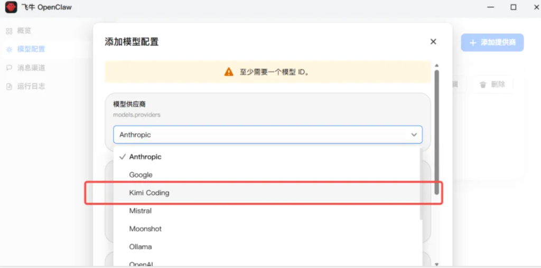
Task: Click the plus icon on add provider
Action: [472, 42]
